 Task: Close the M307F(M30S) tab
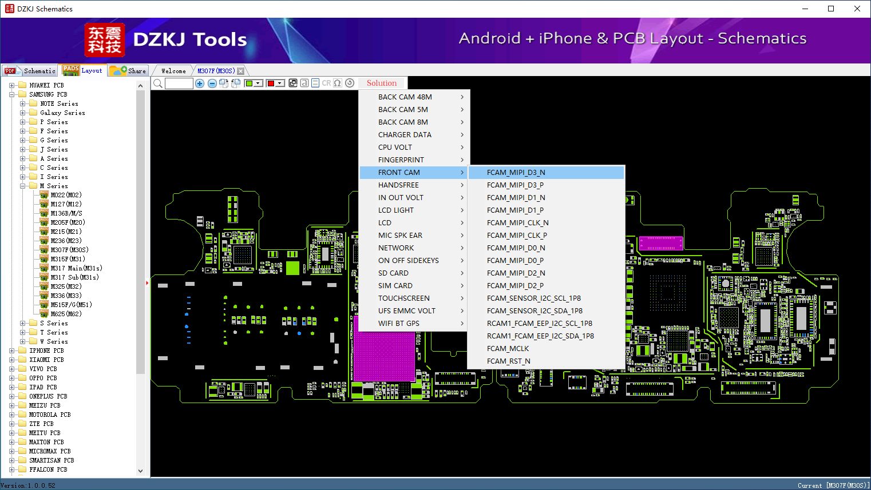point(241,71)
